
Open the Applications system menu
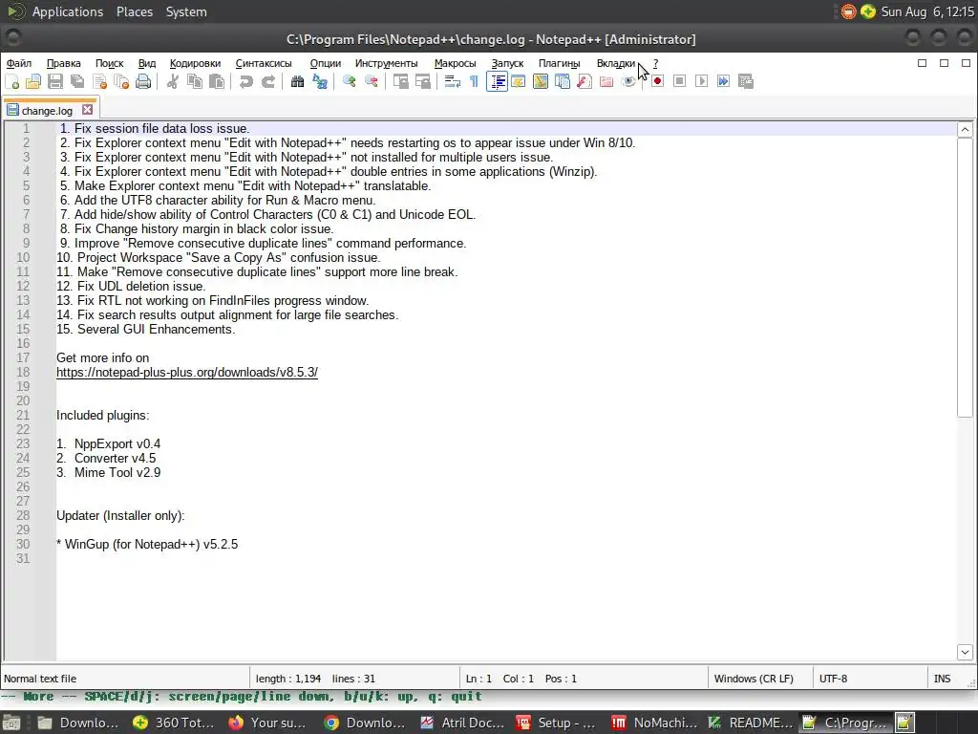pos(68,11)
